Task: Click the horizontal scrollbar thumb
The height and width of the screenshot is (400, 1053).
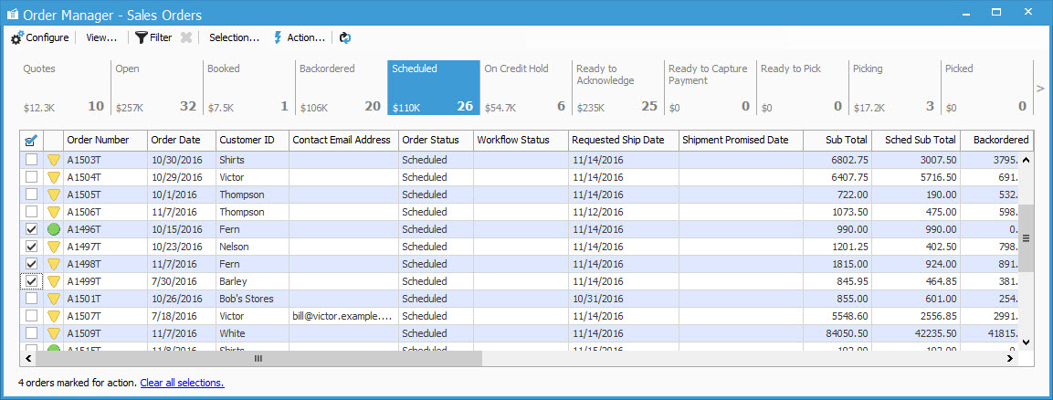Action: click(258, 359)
